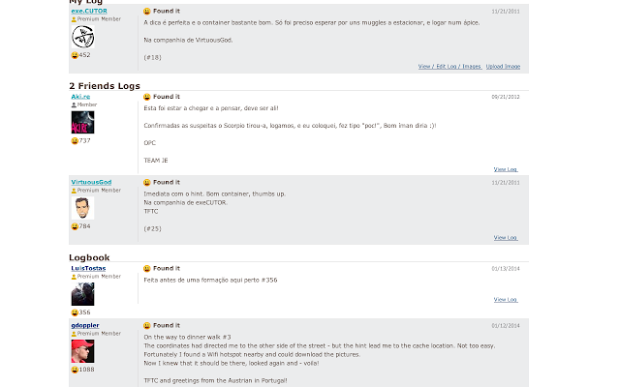Open View Log for LuisTostas's entry
Viewport: 620px width, 387px height.
coord(505,300)
